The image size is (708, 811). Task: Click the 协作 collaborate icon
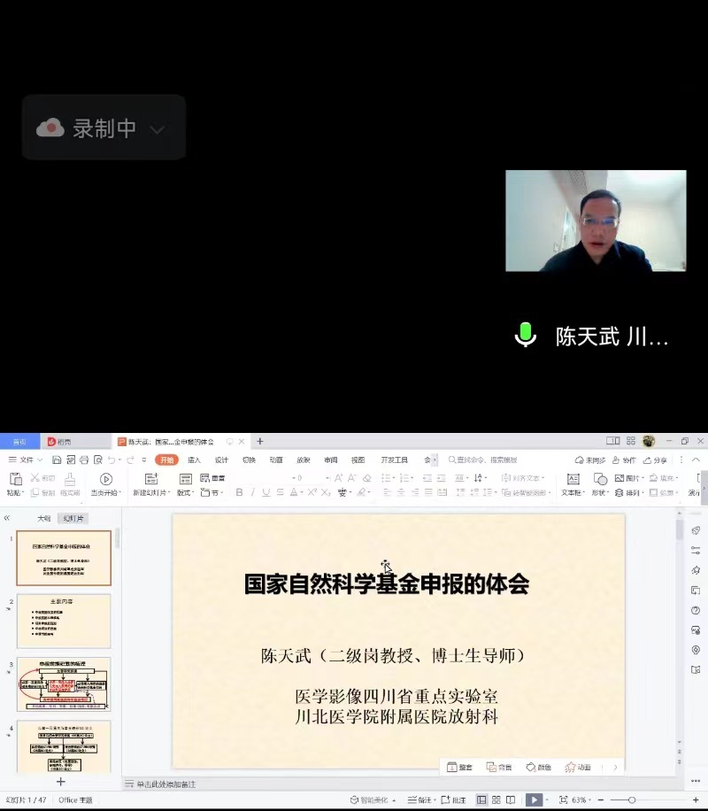(623, 460)
